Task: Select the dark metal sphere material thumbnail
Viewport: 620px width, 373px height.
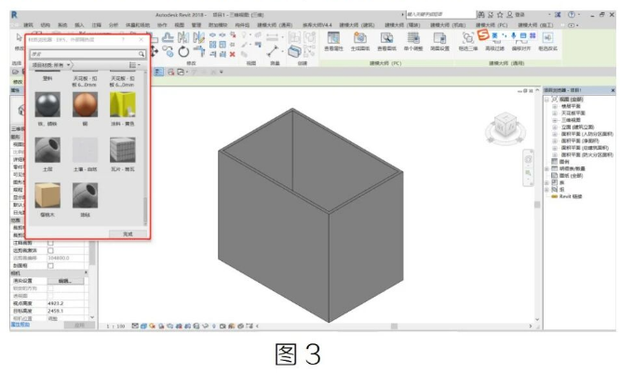Action: click(x=47, y=104)
